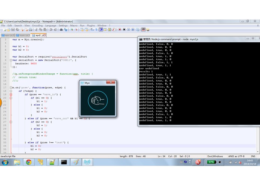This screenshot has height=185, width=260.
Task: Click the last toolbar icon after ABC
Action: click(148, 30)
